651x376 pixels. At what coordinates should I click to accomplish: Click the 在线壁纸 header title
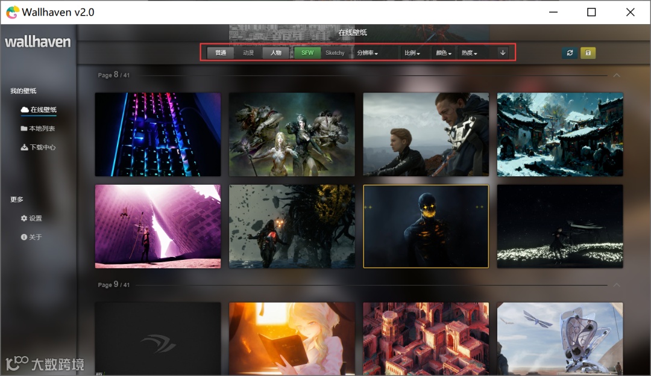coord(353,32)
